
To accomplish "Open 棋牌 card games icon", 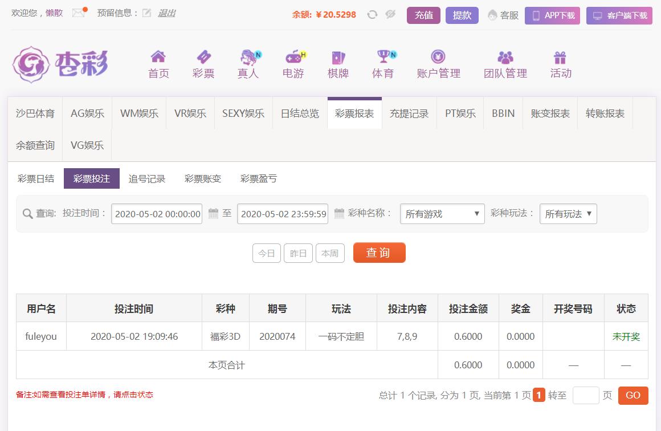I will pyautogui.click(x=338, y=57).
